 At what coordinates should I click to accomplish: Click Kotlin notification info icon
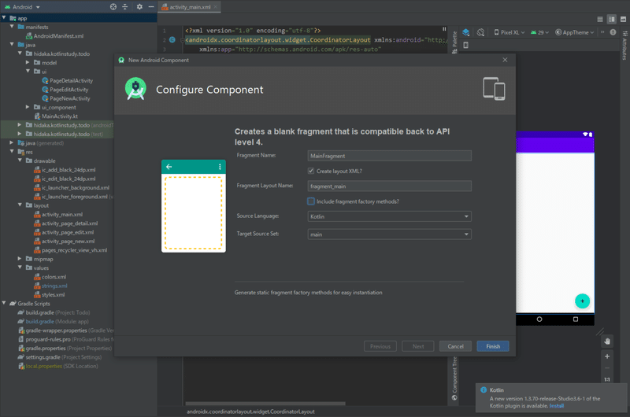(484, 389)
